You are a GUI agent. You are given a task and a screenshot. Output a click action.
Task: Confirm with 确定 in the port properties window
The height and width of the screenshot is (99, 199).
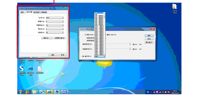(53, 55)
